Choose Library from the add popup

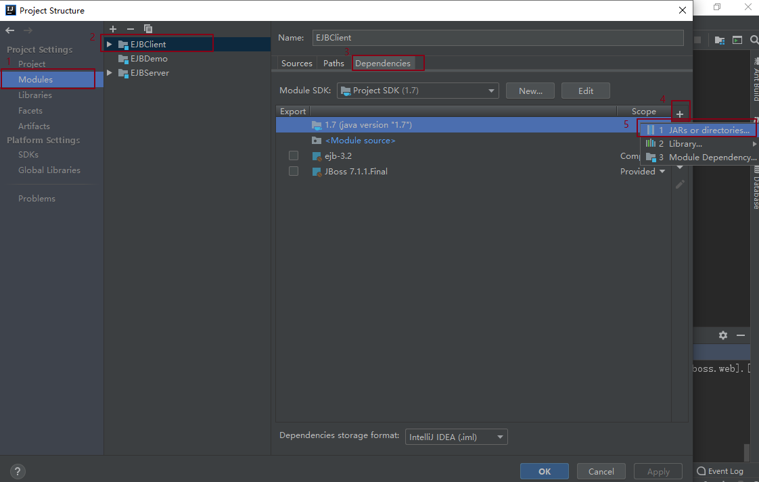tap(699, 144)
